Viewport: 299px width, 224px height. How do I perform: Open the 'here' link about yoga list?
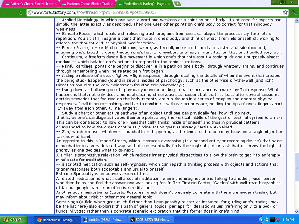[81, 206]
